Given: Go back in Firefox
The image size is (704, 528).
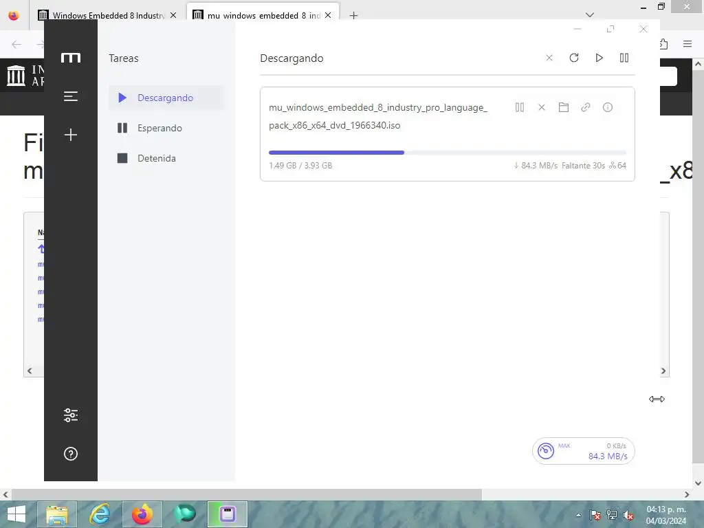Looking at the screenshot, I should point(16,44).
